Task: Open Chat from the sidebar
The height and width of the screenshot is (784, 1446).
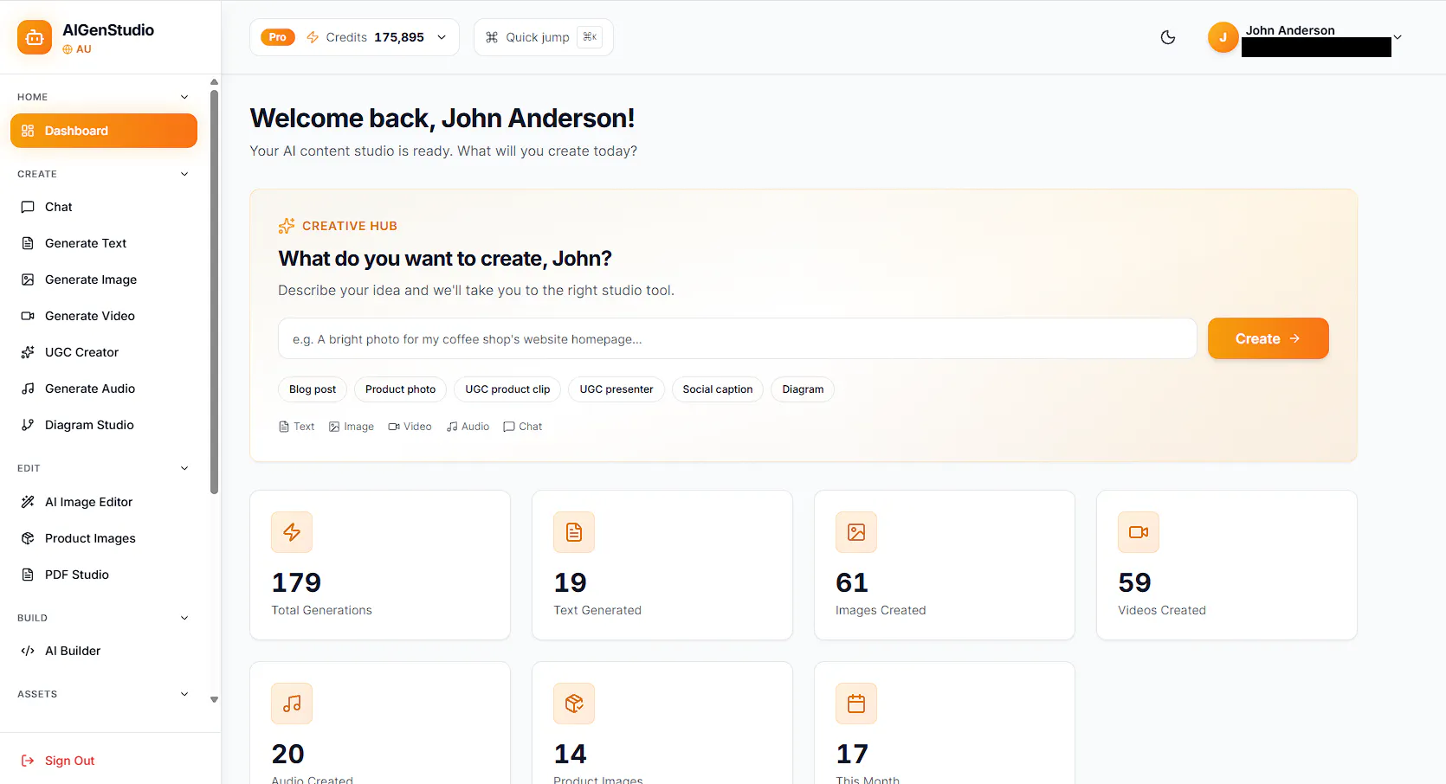Action: [104, 207]
